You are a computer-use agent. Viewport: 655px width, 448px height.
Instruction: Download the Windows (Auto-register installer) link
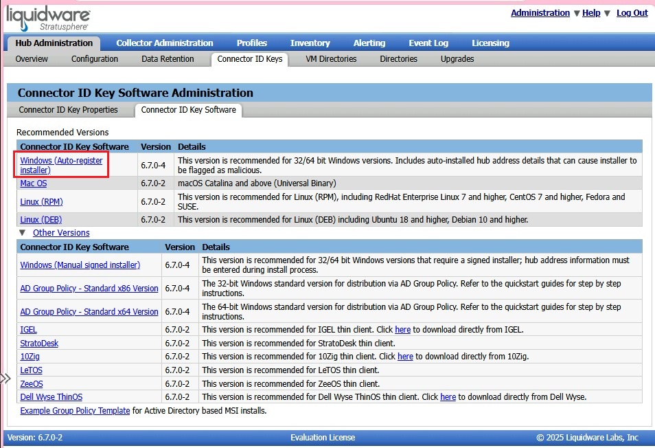click(61, 165)
